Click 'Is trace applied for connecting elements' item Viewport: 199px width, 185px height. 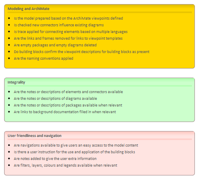(71, 32)
